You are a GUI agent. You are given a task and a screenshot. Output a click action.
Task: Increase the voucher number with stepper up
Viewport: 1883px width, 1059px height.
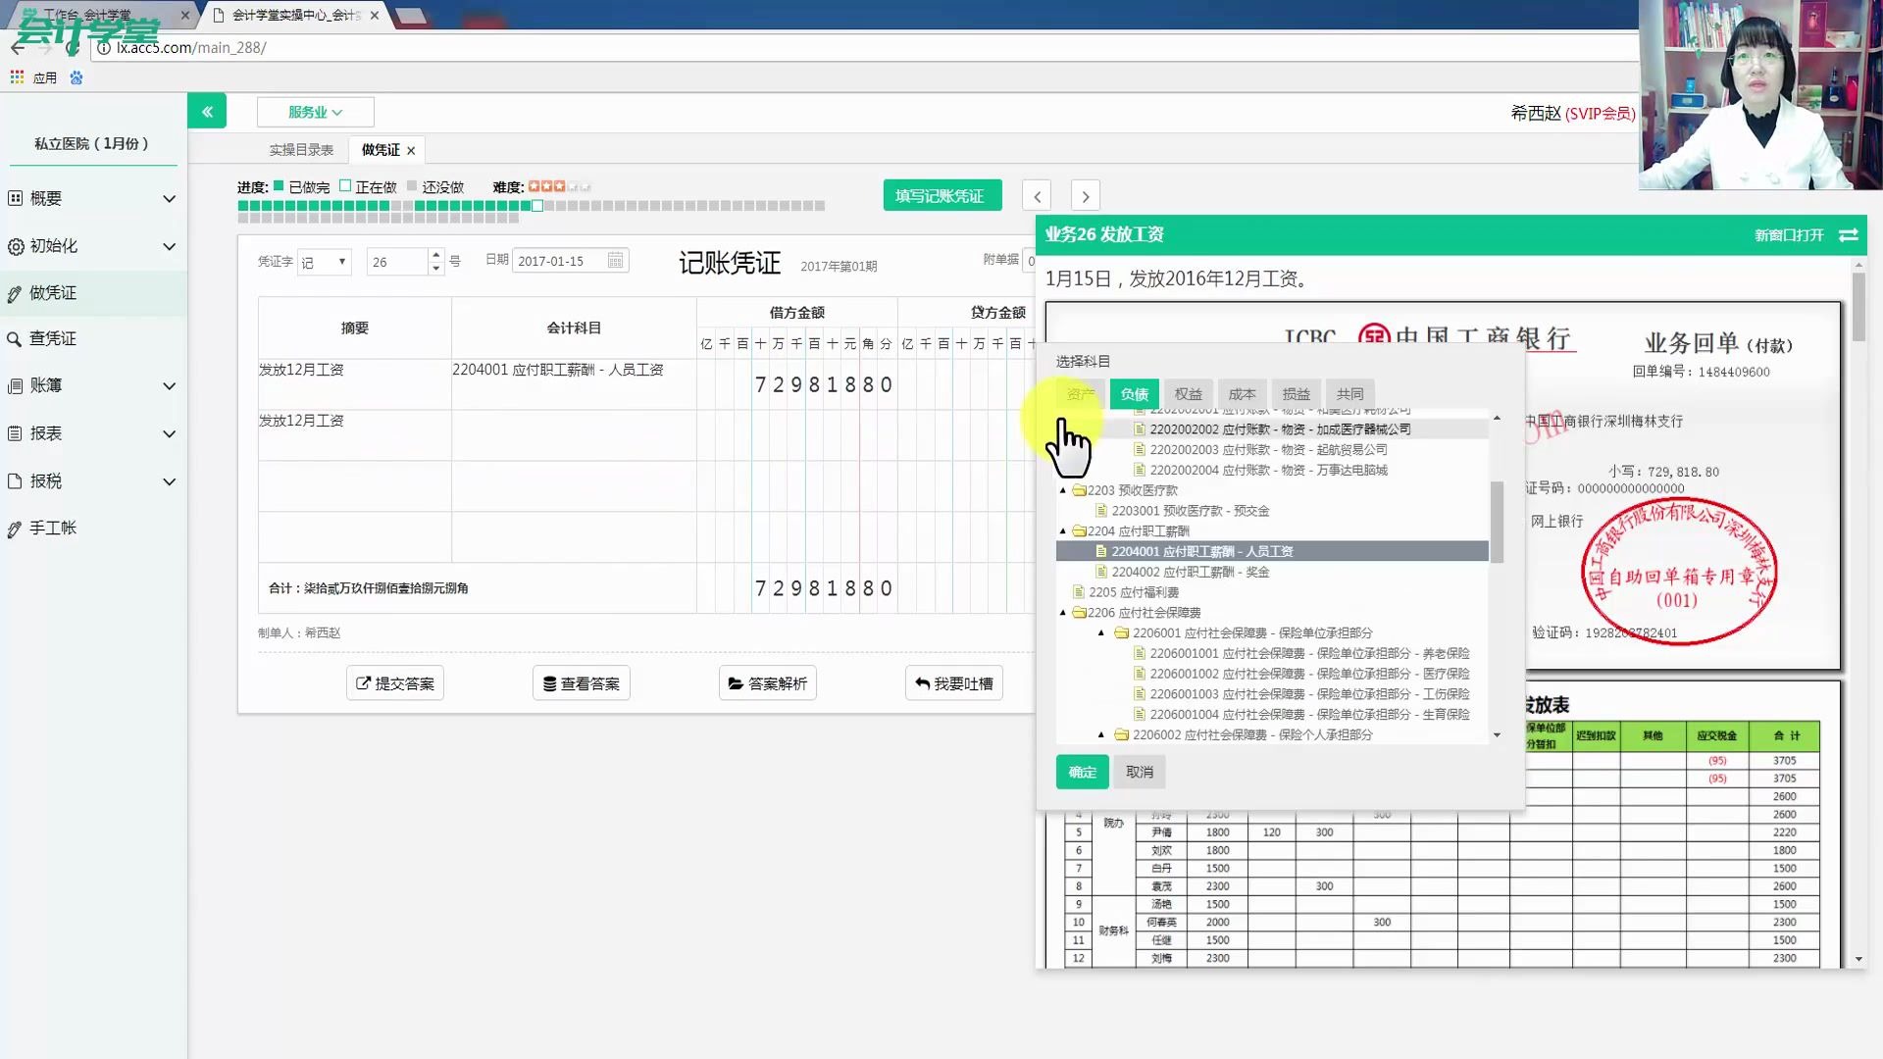tap(436, 255)
